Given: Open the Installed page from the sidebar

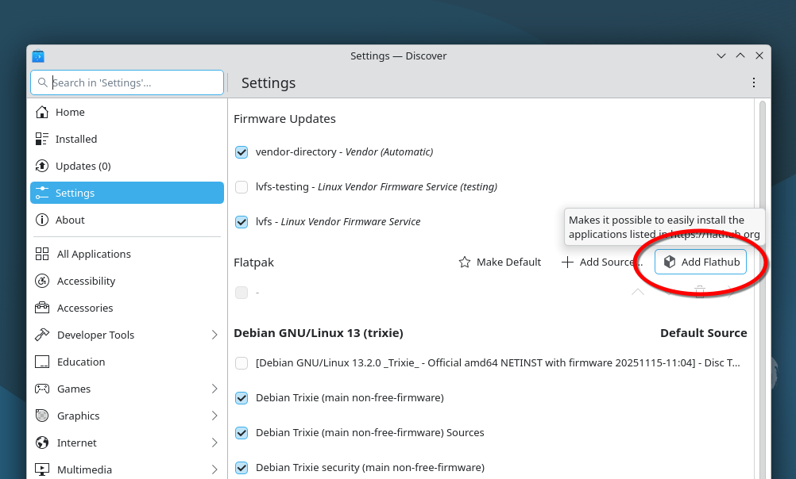Looking at the screenshot, I should click(75, 139).
